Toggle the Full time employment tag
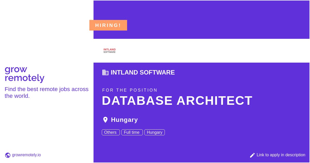The image size is (310, 163). click(x=132, y=132)
